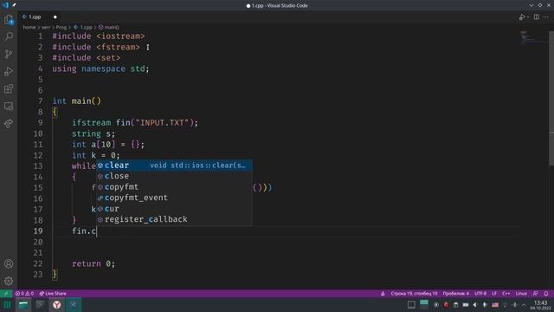This screenshot has height=312, width=554.
Task: Change end of line sequence LF
Action: point(494,294)
